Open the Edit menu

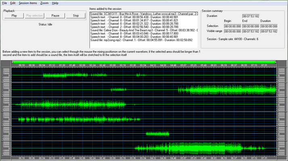(x=13, y=3)
